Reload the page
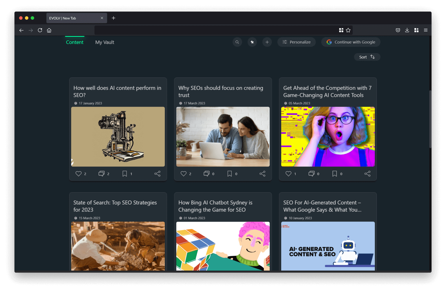The image size is (446, 290). 40,30
